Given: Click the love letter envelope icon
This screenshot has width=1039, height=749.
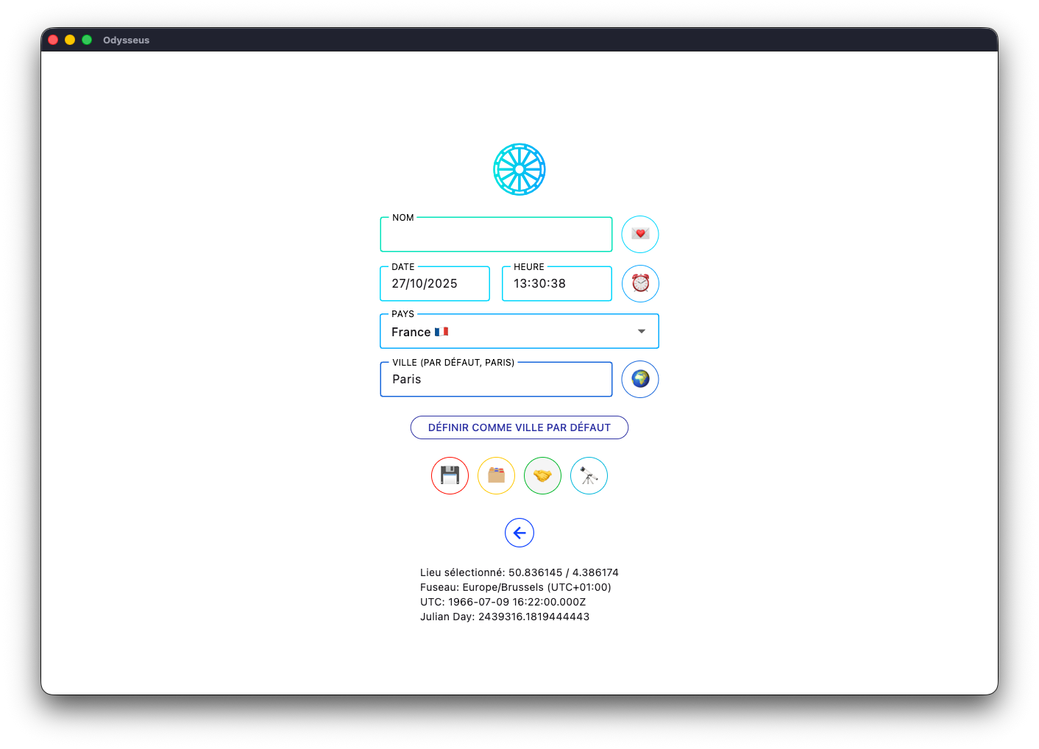Looking at the screenshot, I should click(640, 234).
